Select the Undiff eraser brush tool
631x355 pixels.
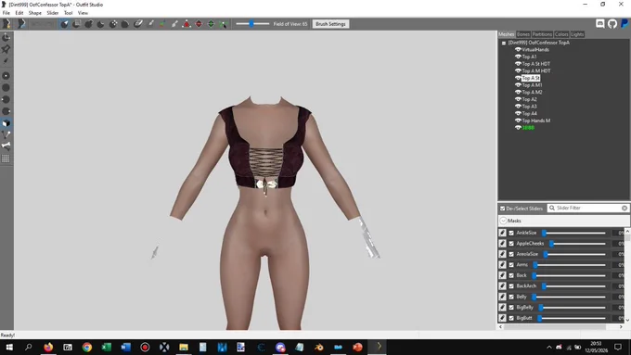click(138, 24)
